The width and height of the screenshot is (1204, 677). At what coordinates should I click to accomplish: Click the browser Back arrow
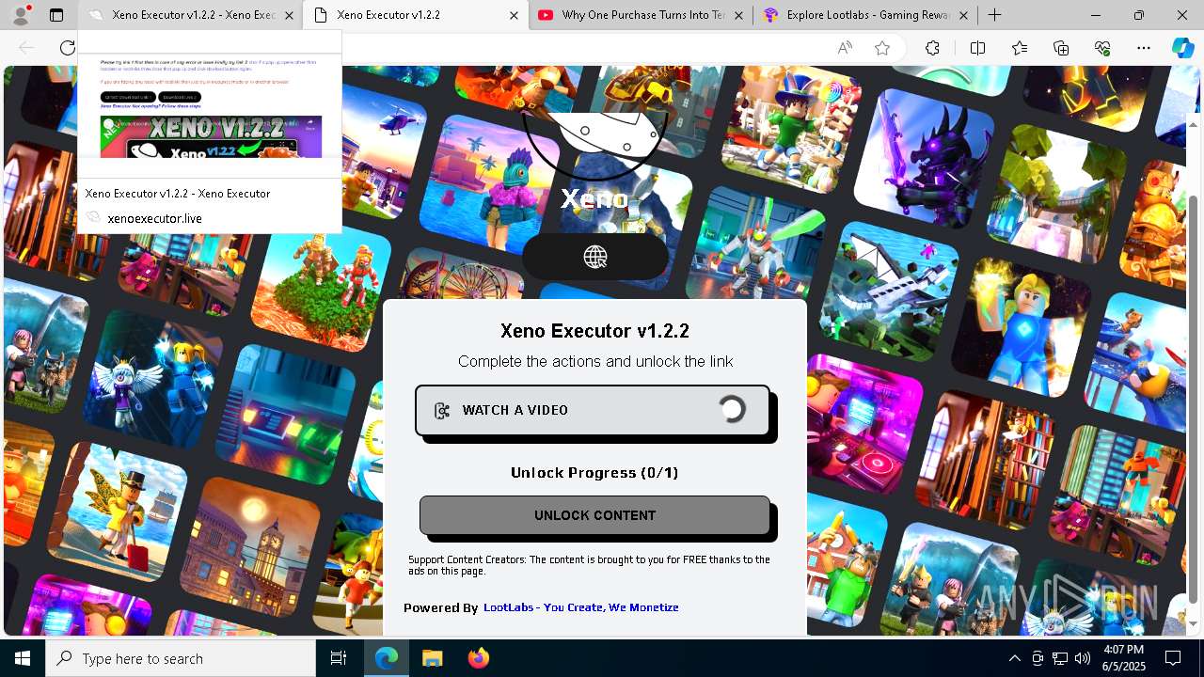point(27,48)
